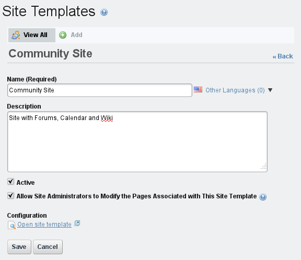Click the Community Site heading
Image resolution: width=301 pixels, height=260 pixels.
click(50, 53)
